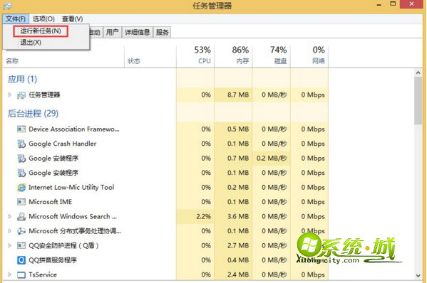Click the scrollbar down arrow
Screen dimensions: 427x283
tap(418, 275)
